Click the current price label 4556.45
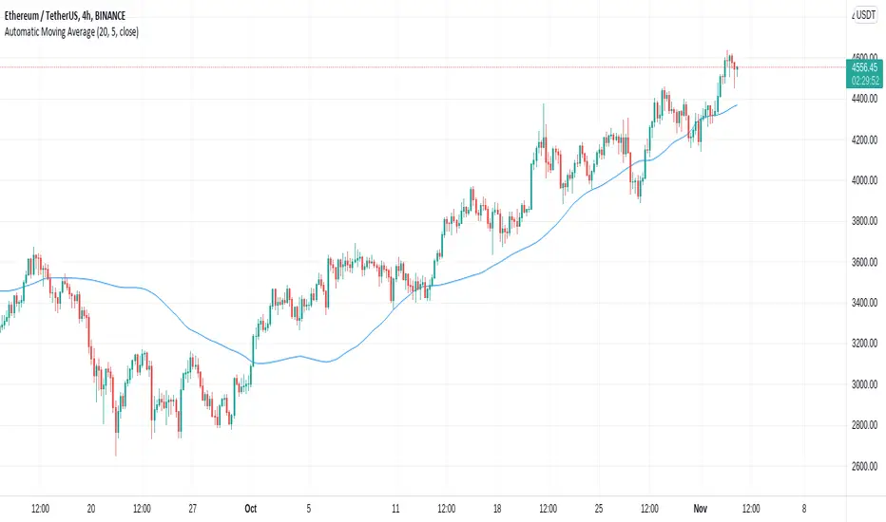Screen dimensions: 886x522 click(863, 67)
